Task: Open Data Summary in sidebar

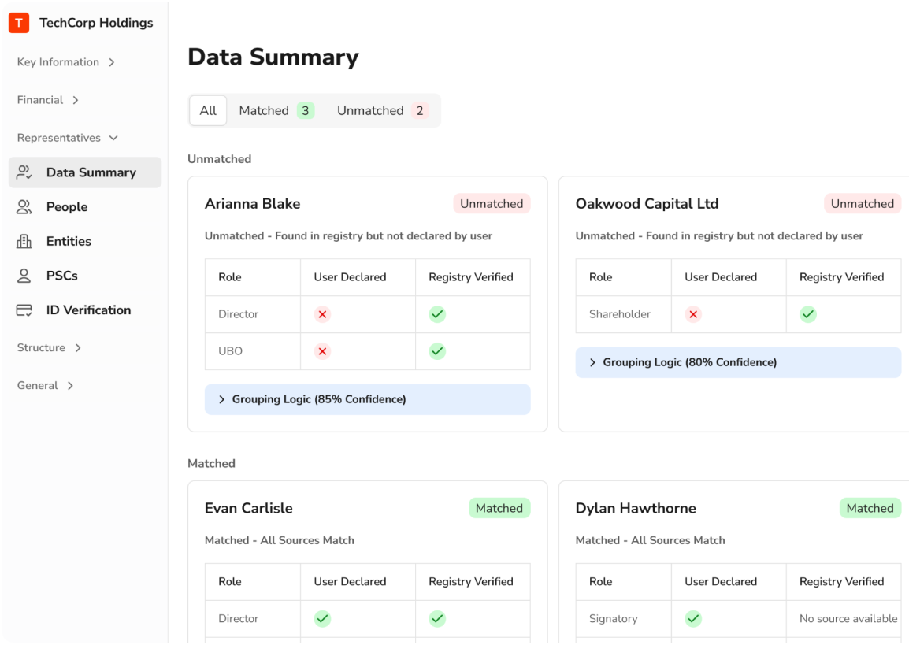Action: click(x=85, y=172)
